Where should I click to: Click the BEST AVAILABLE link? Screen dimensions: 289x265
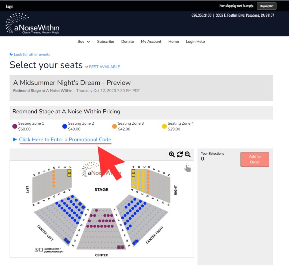click(104, 67)
